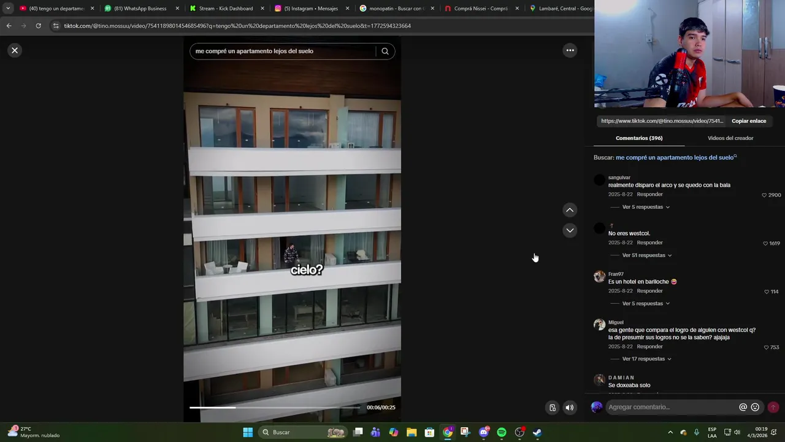Select the TikTok URL address bar
The width and height of the screenshot is (785, 442).
[x=237, y=26]
